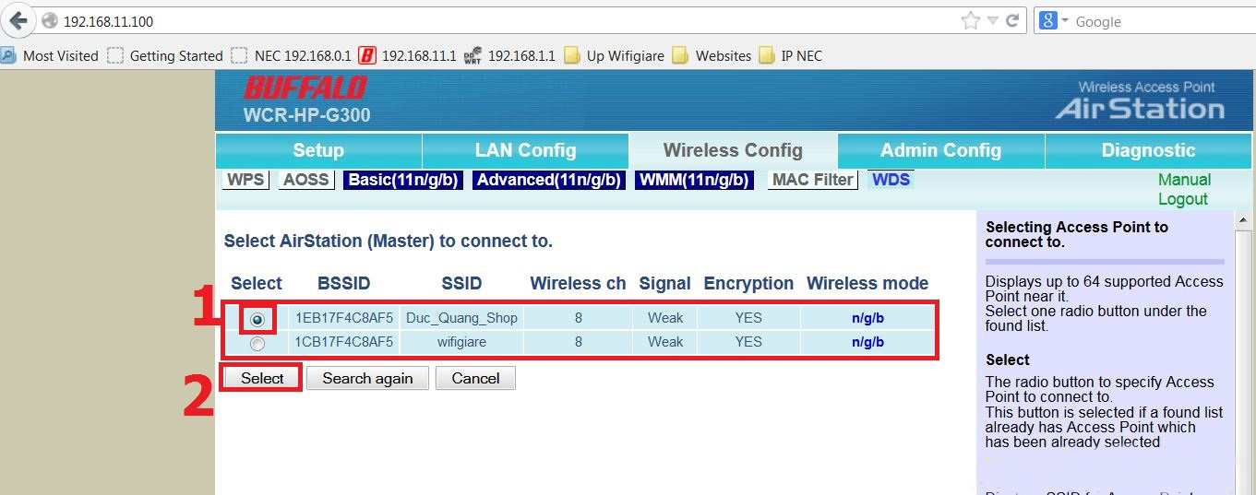The image size is (1256, 495).
Task: Click n/g/b mode for wifigiare
Action: coord(867,342)
